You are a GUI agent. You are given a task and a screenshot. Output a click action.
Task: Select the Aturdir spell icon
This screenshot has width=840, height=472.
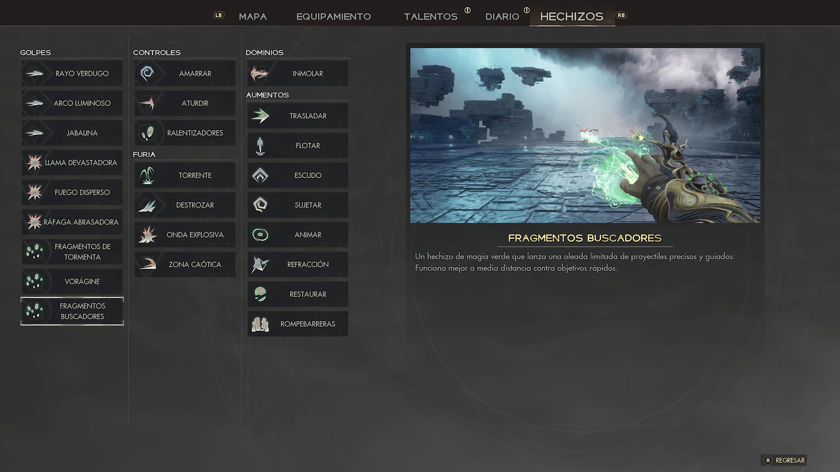pyautogui.click(x=147, y=103)
